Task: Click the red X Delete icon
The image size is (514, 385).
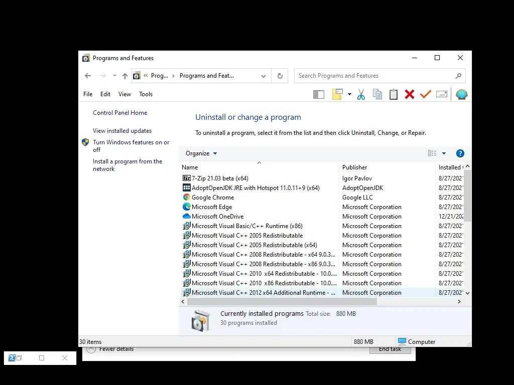Action: (x=410, y=94)
